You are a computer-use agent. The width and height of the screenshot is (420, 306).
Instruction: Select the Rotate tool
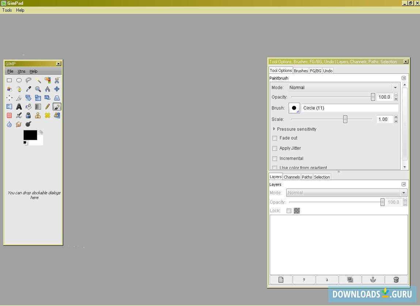click(29, 98)
